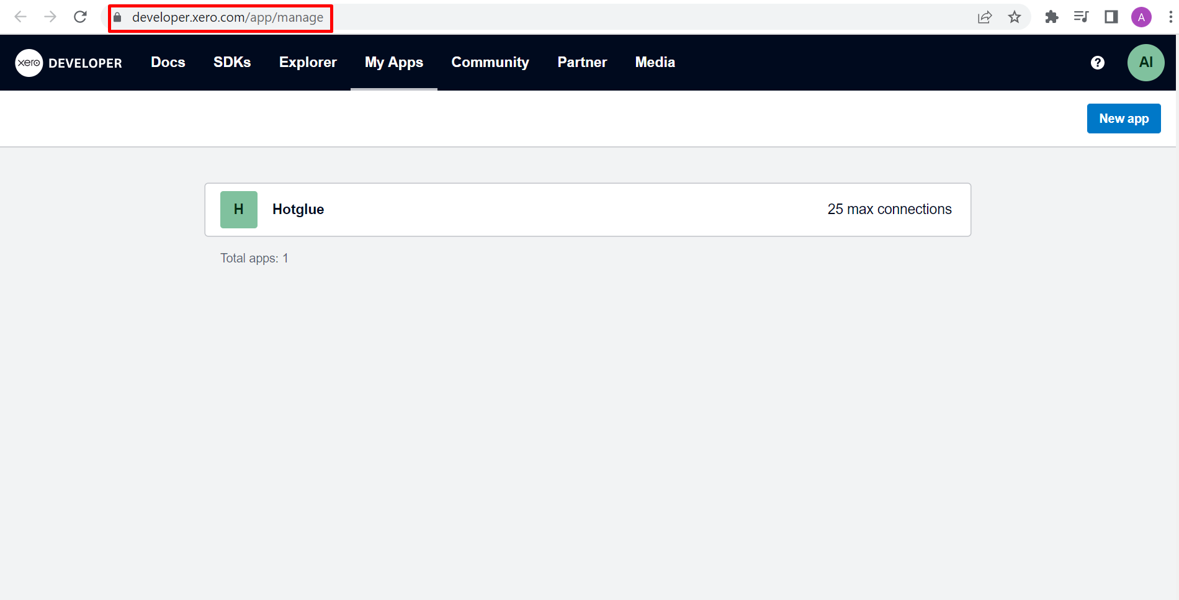Open the purple Chrome profile avatar
This screenshot has width=1179, height=600.
point(1141,17)
